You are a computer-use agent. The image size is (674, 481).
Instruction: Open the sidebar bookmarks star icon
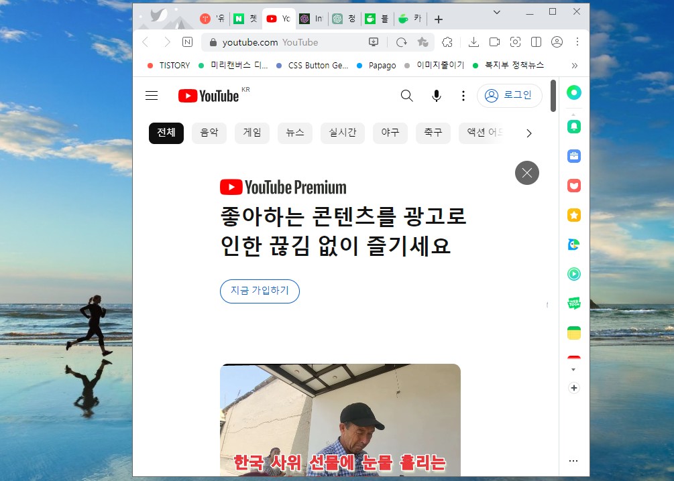click(574, 215)
